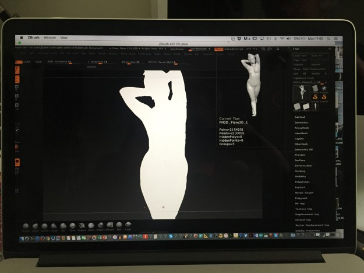Choose the ClayBuildup brush icon
Screen dimensions: 364x273
pos(54,226)
